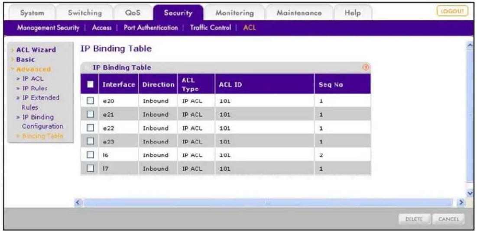Click the horizontal scrollbar thumb
Viewport: 477px width, 231px height.
[x=268, y=202]
